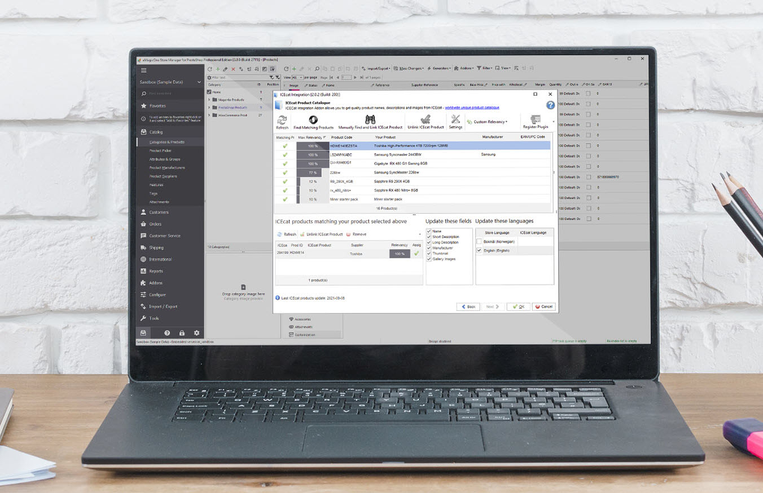
Task: Click the Customers sidebar icon
Action: [x=144, y=212]
